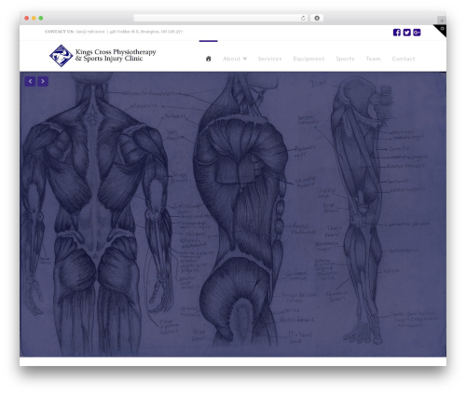The width and height of the screenshot is (466, 394).
Task: Open the Team menu item
Action: click(373, 59)
